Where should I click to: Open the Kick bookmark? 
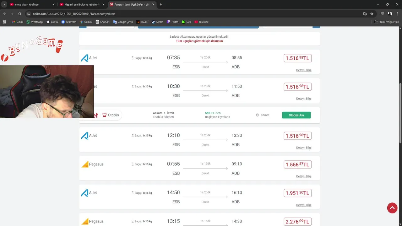pos(186,22)
